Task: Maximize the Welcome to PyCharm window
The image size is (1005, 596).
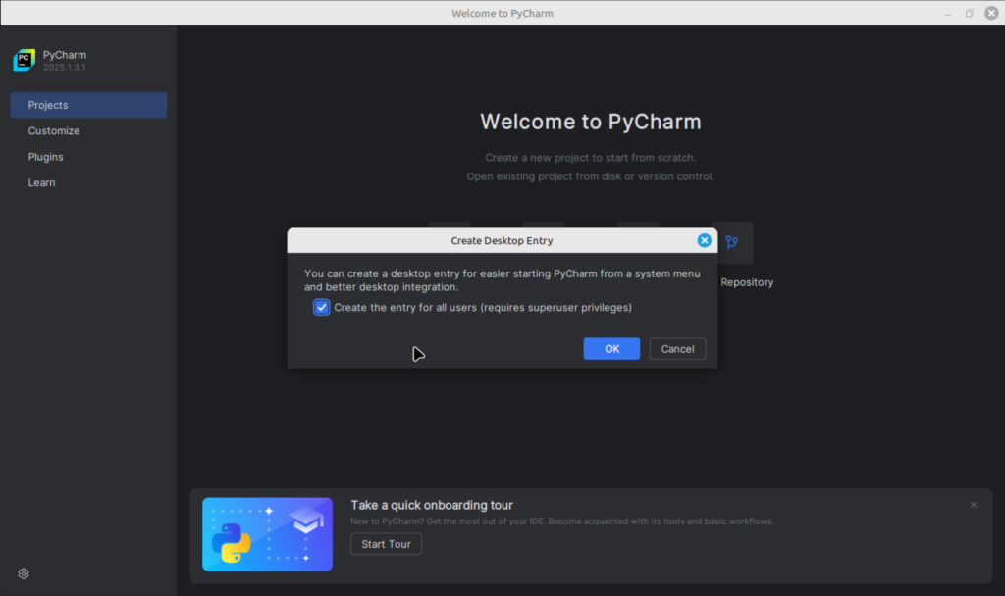Action: [969, 13]
